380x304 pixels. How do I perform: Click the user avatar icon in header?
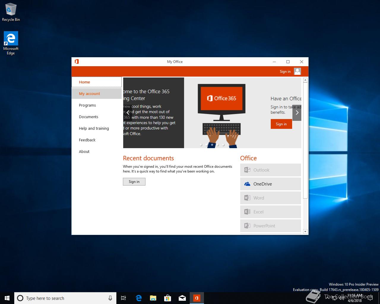pos(297,71)
